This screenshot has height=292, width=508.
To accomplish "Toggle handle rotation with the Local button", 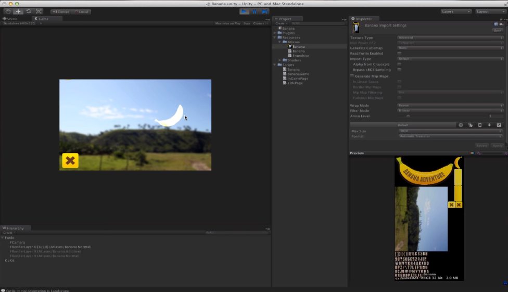I will click(82, 11).
